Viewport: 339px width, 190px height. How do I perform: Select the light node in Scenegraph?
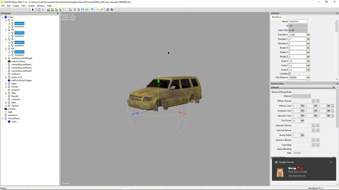pos(10,112)
